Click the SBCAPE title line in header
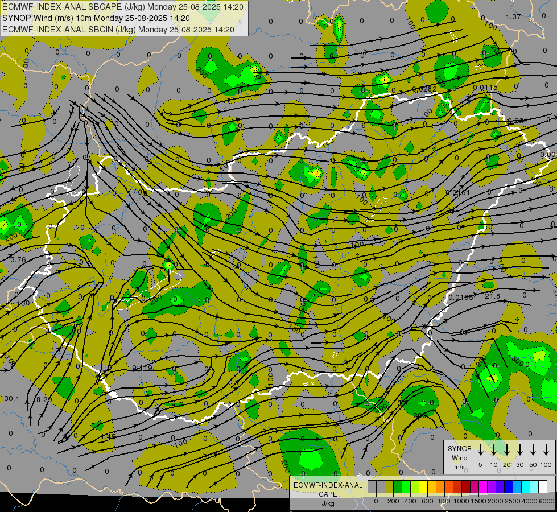The height and width of the screenshot is (512, 557). point(122,7)
